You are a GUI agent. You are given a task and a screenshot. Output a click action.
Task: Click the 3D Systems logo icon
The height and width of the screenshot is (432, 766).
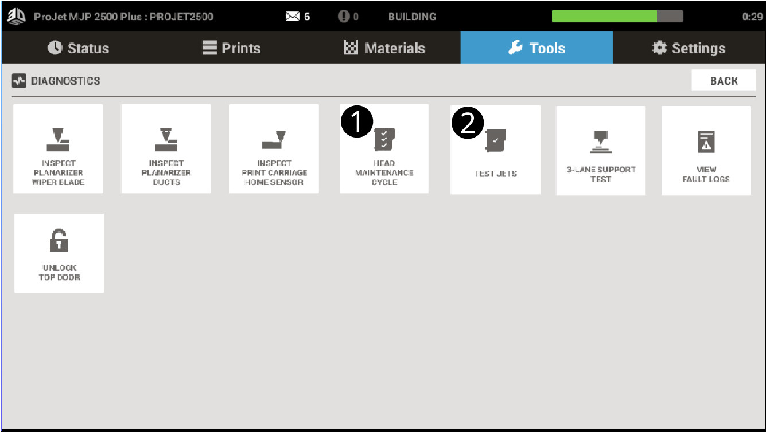[x=16, y=16]
